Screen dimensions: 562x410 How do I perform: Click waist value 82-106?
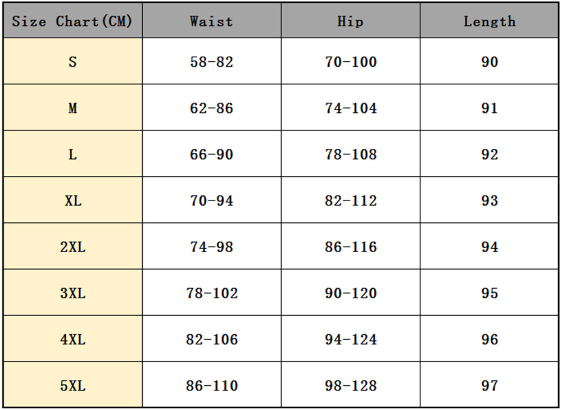[x=211, y=339]
